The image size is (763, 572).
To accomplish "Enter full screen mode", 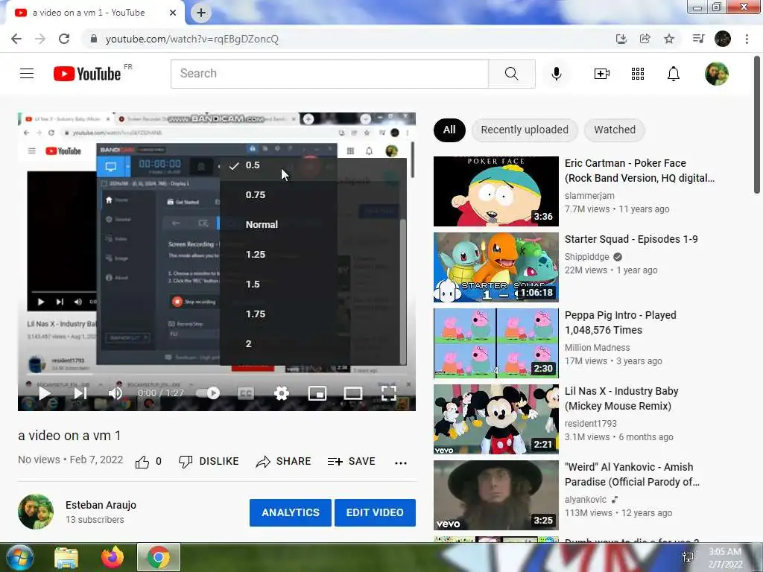I will click(388, 393).
